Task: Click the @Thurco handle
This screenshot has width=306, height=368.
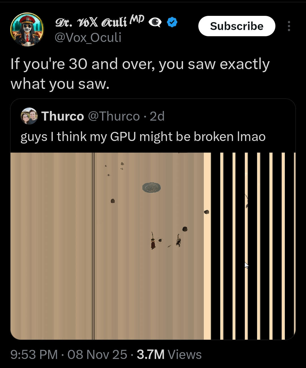Action: click(114, 116)
